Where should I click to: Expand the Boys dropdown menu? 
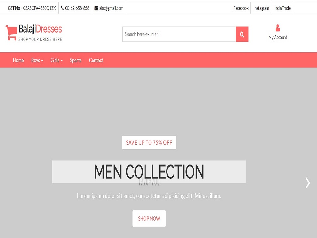point(37,60)
